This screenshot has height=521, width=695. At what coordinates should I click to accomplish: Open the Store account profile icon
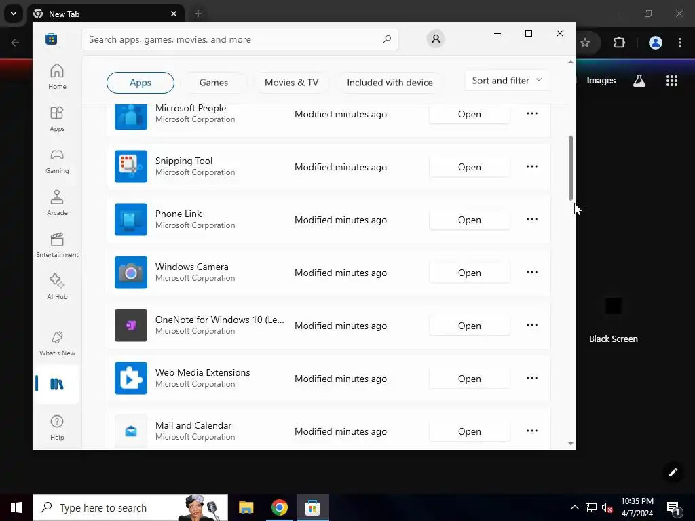pyautogui.click(x=436, y=39)
